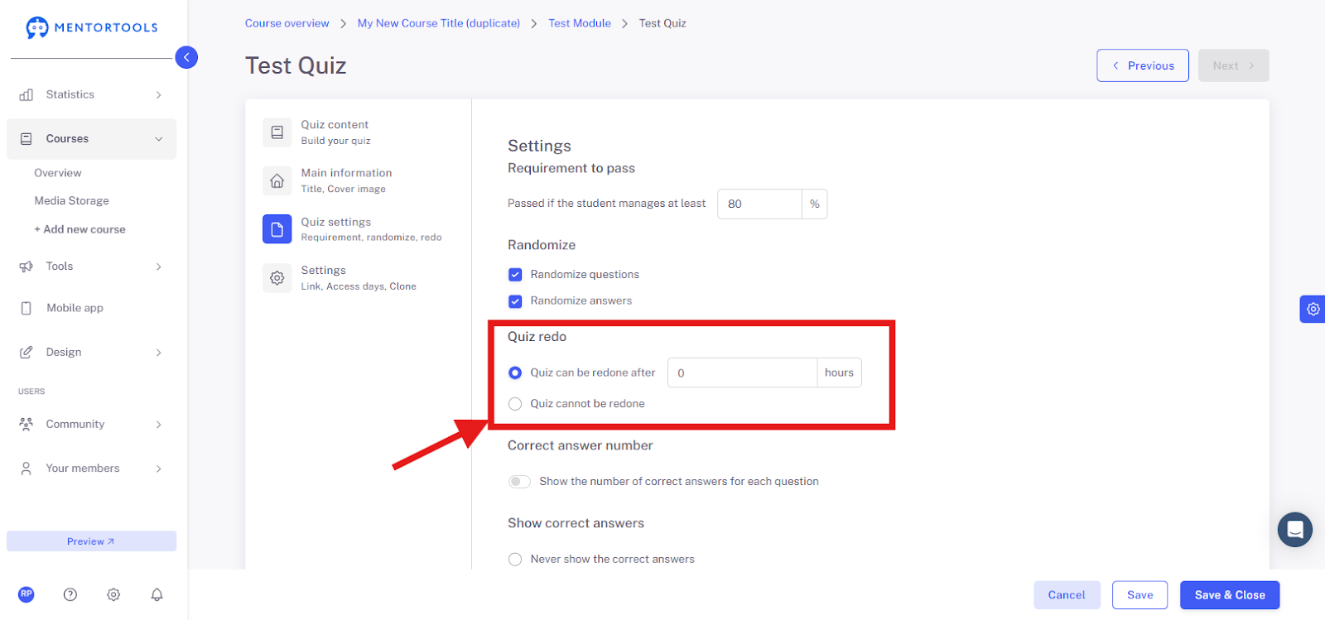Click the Next button

(x=1233, y=65)
